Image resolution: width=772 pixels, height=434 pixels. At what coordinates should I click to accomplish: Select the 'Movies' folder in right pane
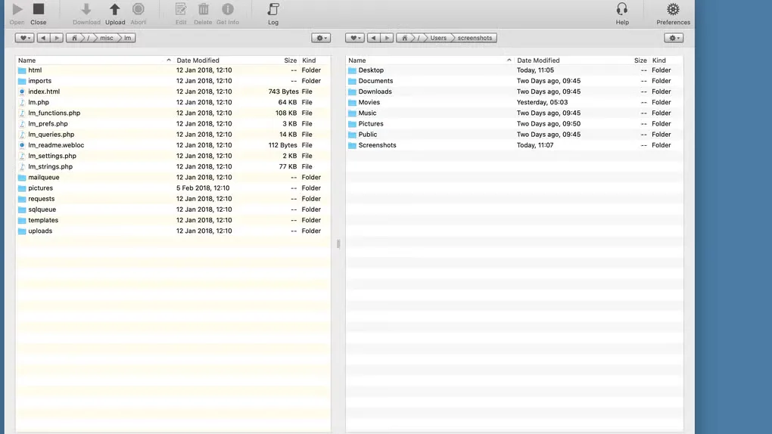click(x=515, y=102)
